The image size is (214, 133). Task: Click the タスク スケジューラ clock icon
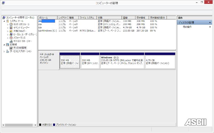point(11,24)
